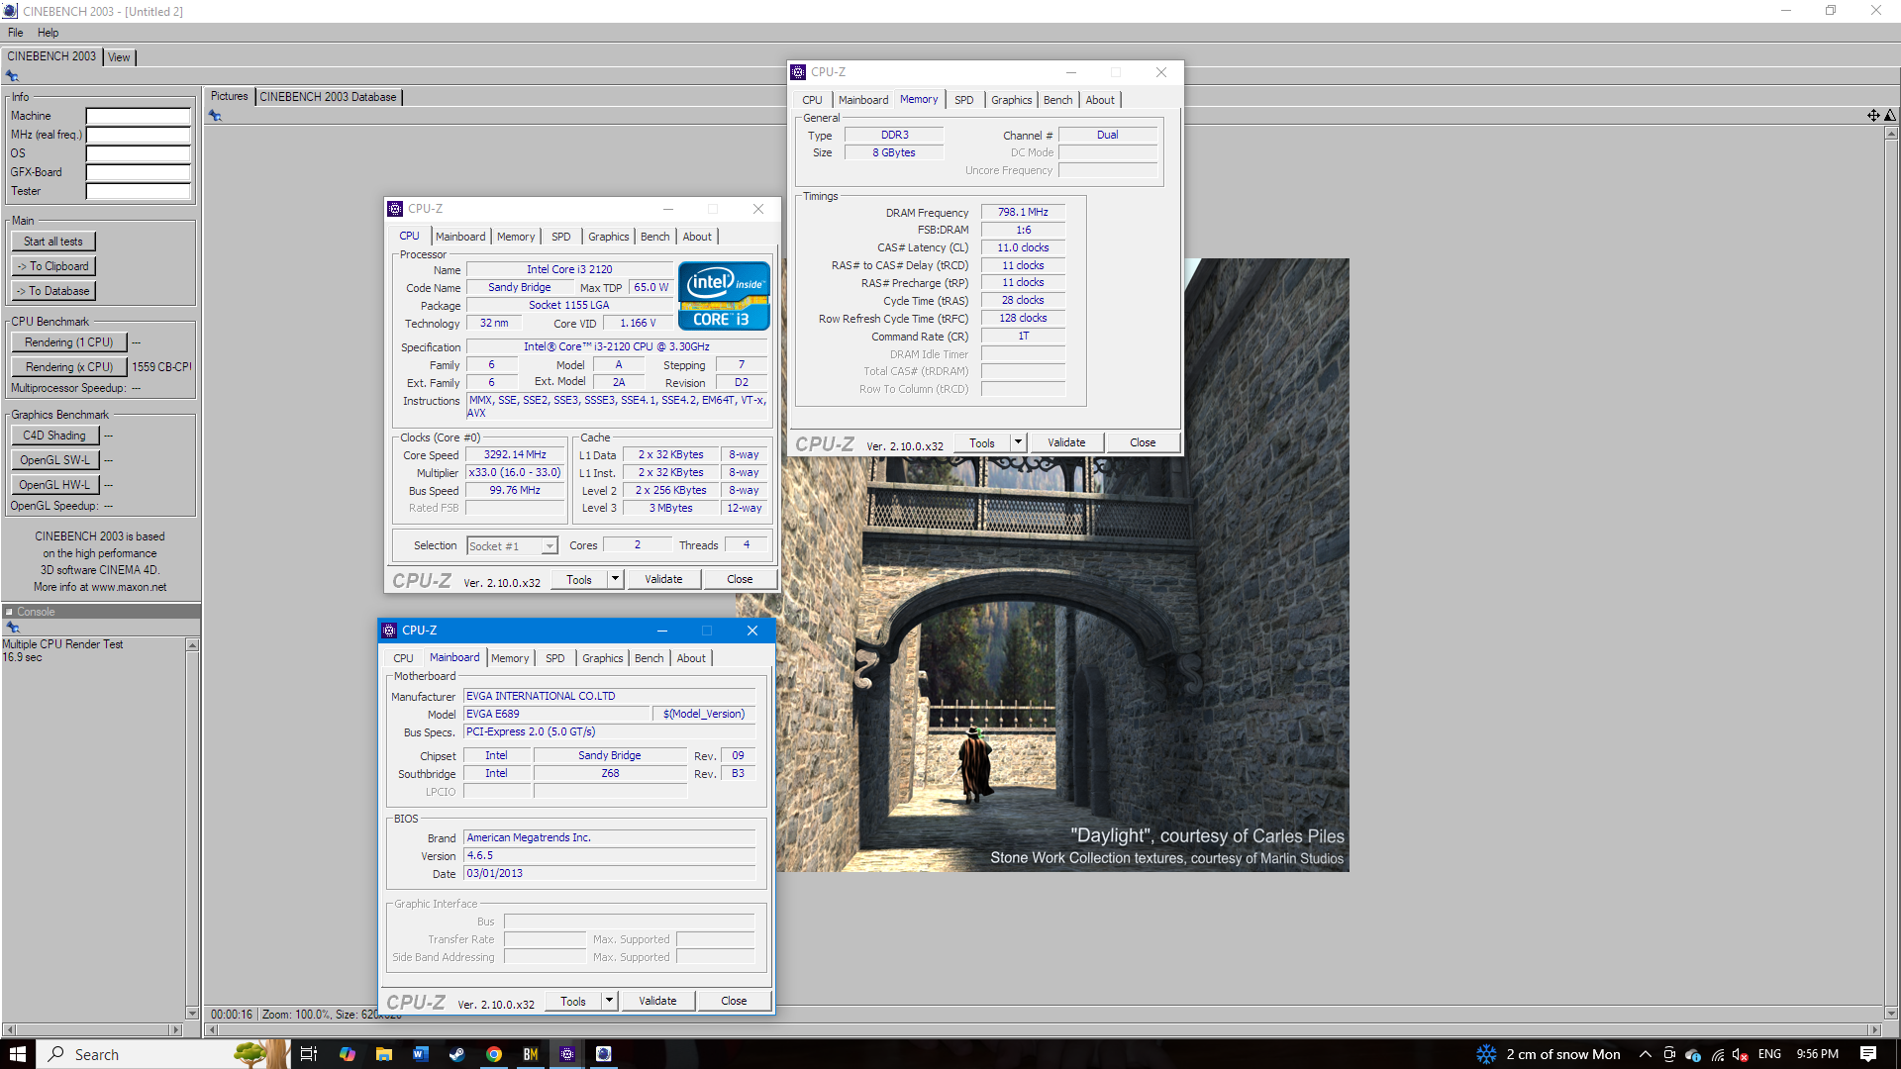The height and width of the screenshot is (1069, 1901).
Task: Click the ENG language indicator
Action: (x=1769, y=1054)
